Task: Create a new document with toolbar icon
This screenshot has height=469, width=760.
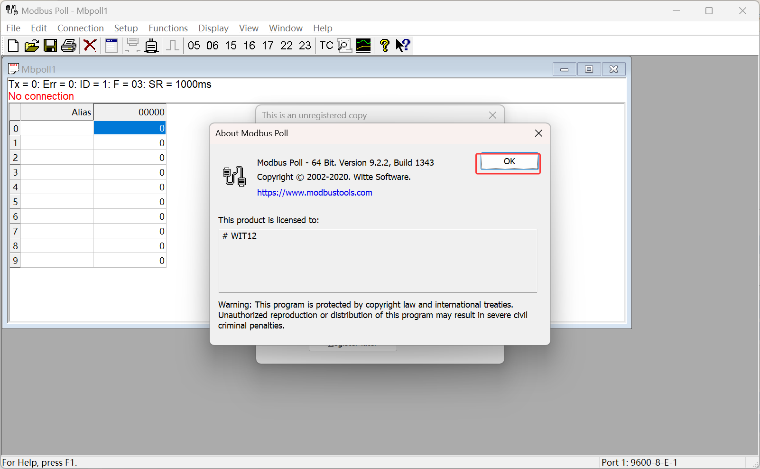Action: click(13, 46)
